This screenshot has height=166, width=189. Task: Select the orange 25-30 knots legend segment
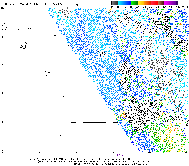(x=148, y=3)
